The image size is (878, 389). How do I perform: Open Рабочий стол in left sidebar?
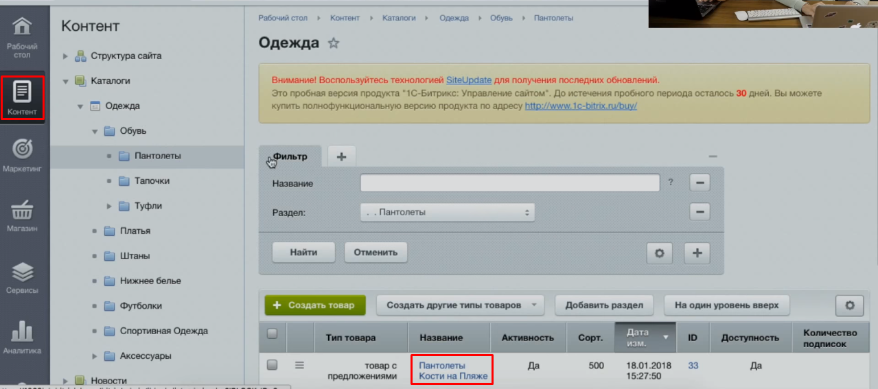[22, 36]
